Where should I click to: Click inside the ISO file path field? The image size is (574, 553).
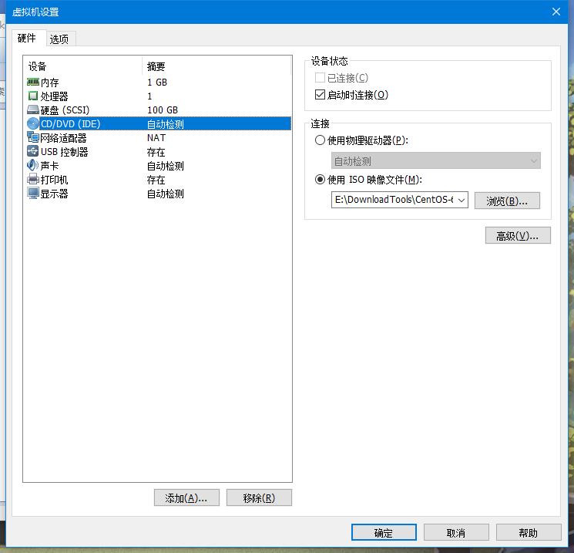pos(394,200)
